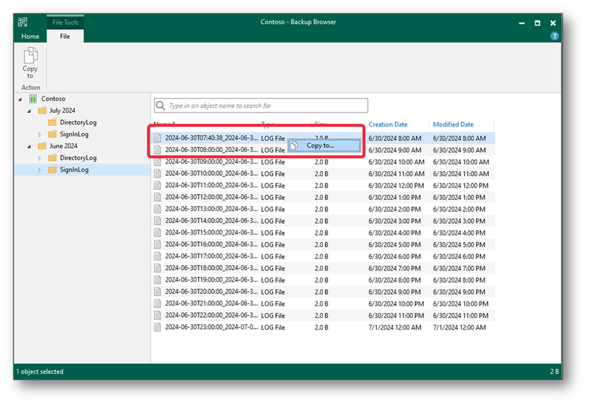Collapse the July 2024 folder
The width and height of the screenshot is (589, 406).
[29, 111]
